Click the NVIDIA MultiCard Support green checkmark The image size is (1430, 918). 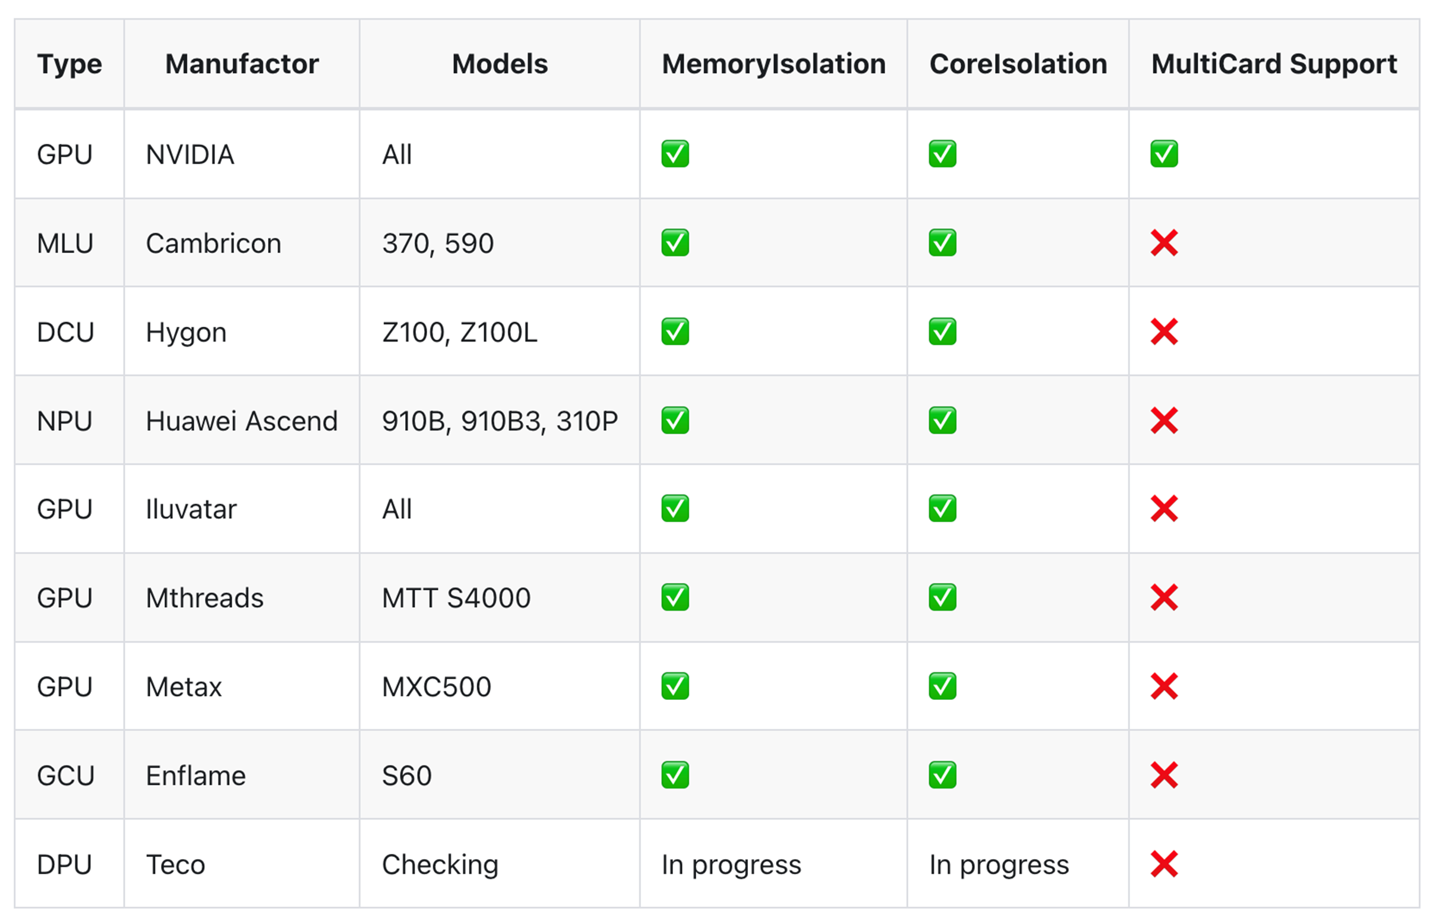[1164, 154]
